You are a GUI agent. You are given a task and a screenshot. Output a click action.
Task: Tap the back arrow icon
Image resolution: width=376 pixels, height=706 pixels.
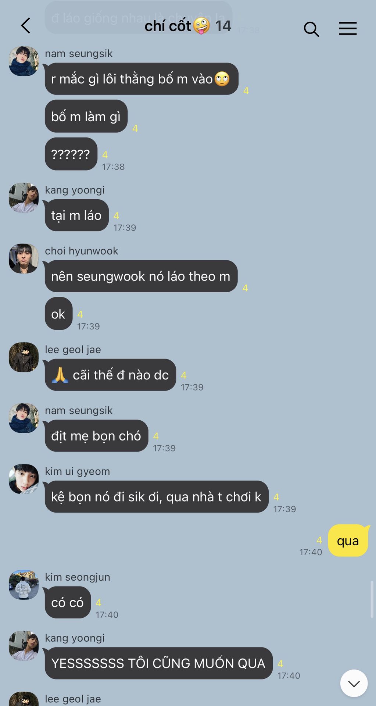(x=25, y=26)
